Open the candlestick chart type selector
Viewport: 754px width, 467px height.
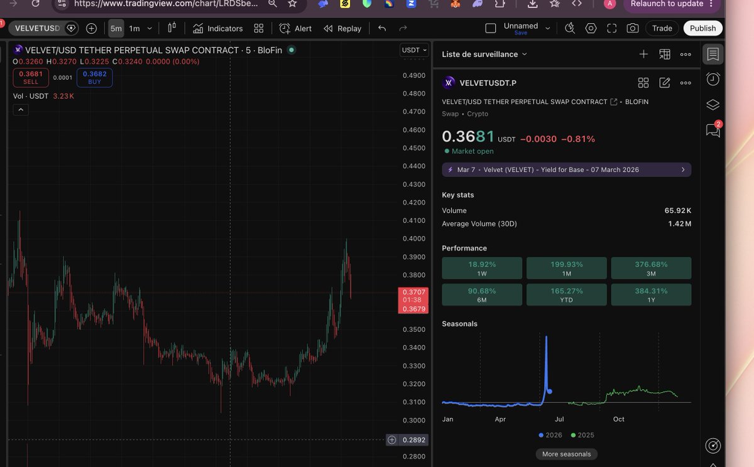(x=172, y=28)
